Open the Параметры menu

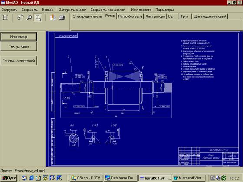pos(164,10)
